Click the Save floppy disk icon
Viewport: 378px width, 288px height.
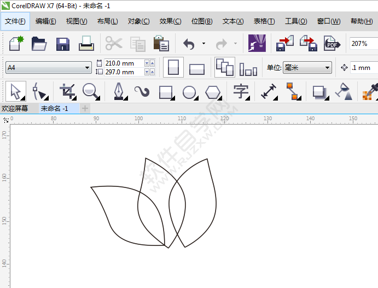point(63,44)
